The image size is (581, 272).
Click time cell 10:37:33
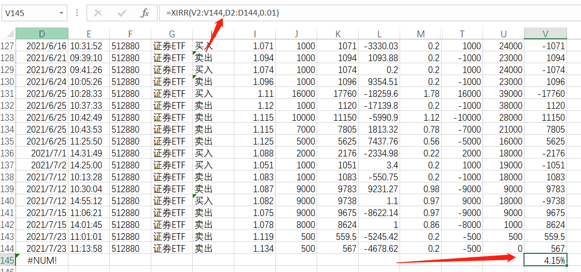tap(89, 105)
